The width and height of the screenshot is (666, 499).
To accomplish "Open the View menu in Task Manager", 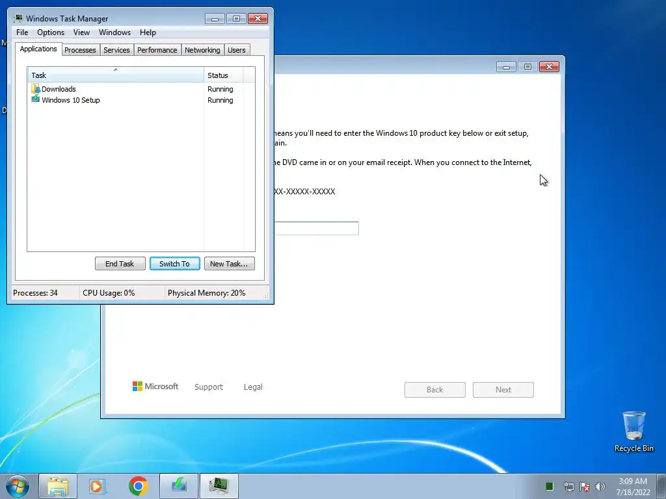I will tap(81, 32).
